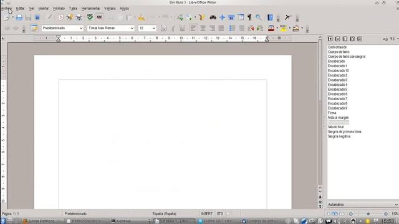
Task: Click the Save document icon
Action: [x=28, y=17]
